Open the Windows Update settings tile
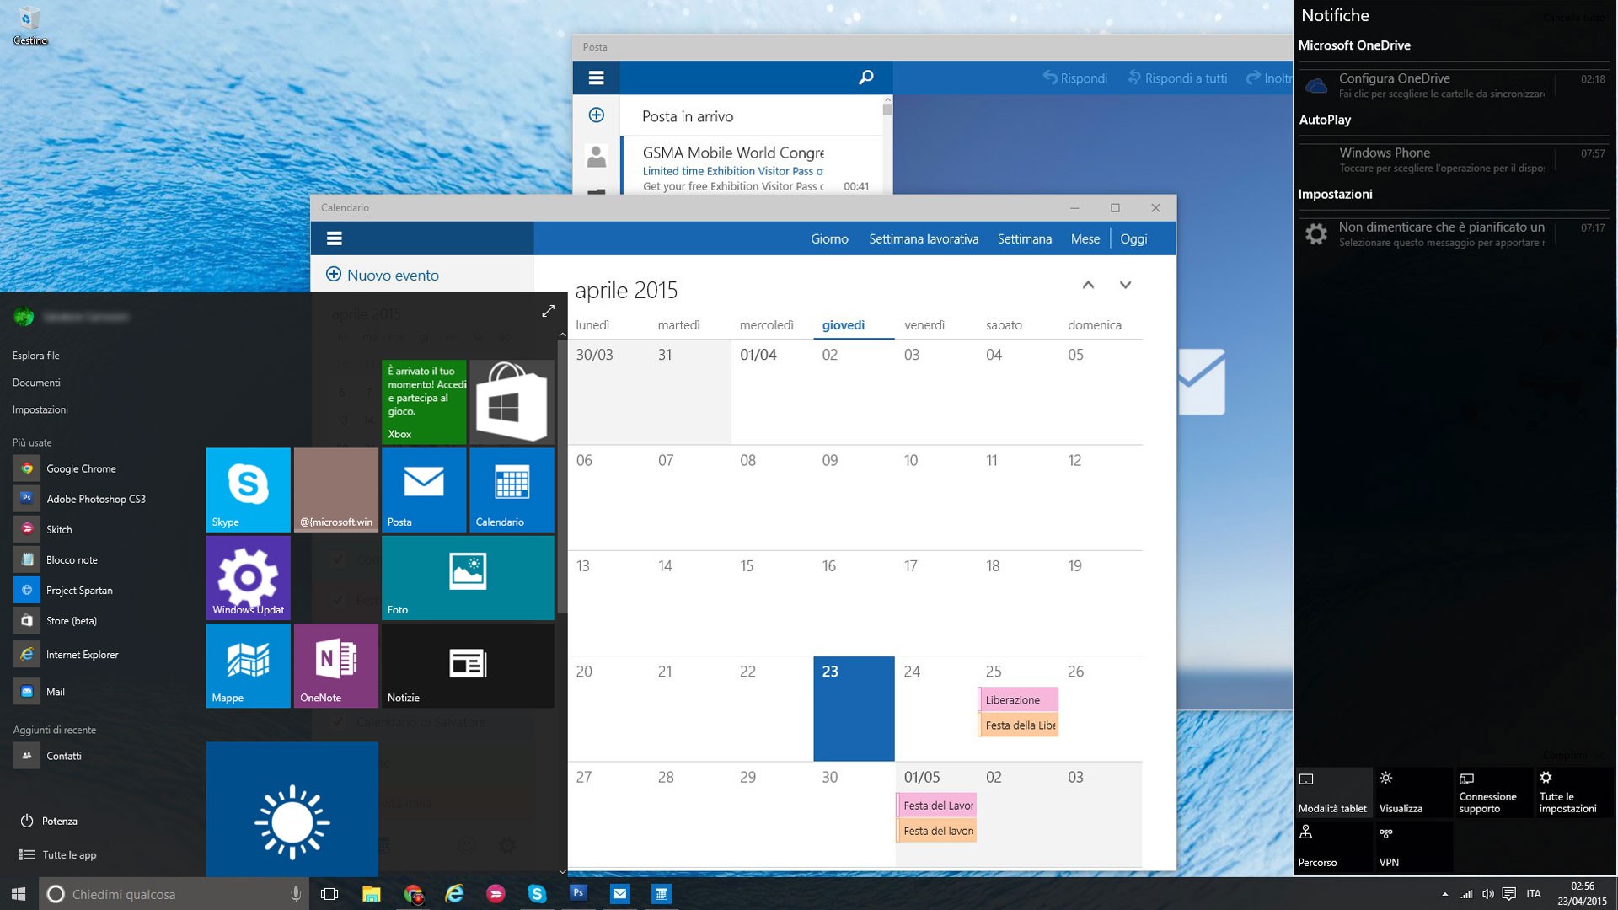The width and height of the screenshot is (1618, 910). click(x=248, y=578)
